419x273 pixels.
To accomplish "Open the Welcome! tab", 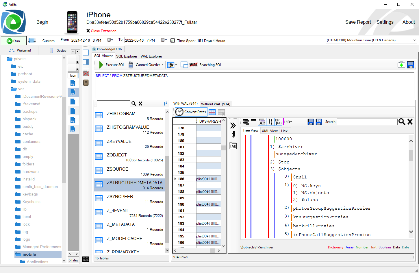I will click(x=20, y=50).
